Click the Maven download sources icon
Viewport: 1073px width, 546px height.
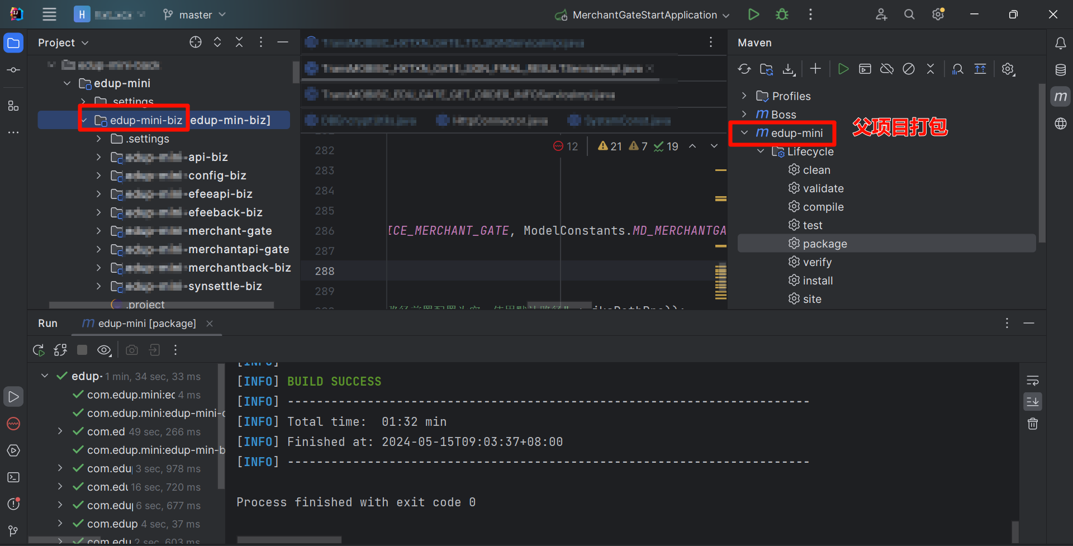click(x=789, y=69)
